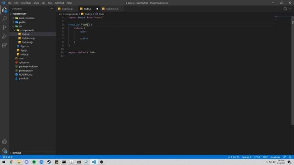Viewport: 294px width, 165px height.
Task: Open the Search view in activity bar
Action: [x=4, y=18]
